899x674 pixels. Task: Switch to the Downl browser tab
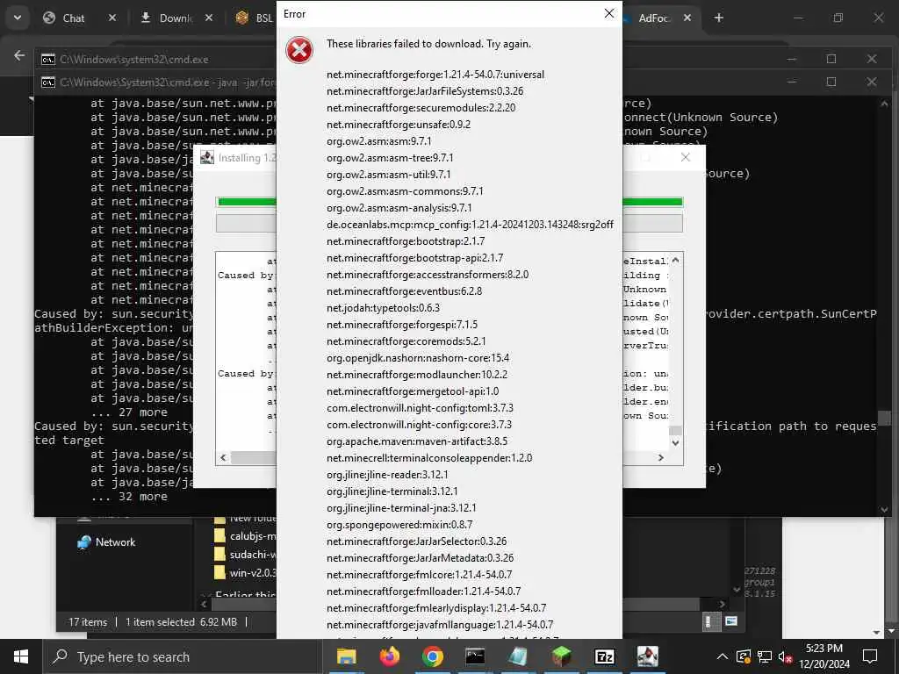coord(176,18)
